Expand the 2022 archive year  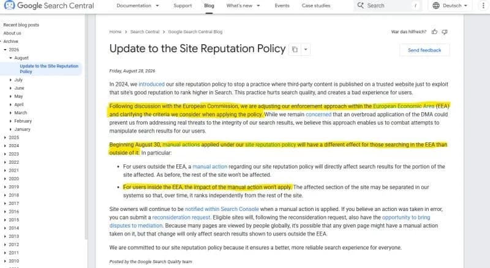pos(5,162)
